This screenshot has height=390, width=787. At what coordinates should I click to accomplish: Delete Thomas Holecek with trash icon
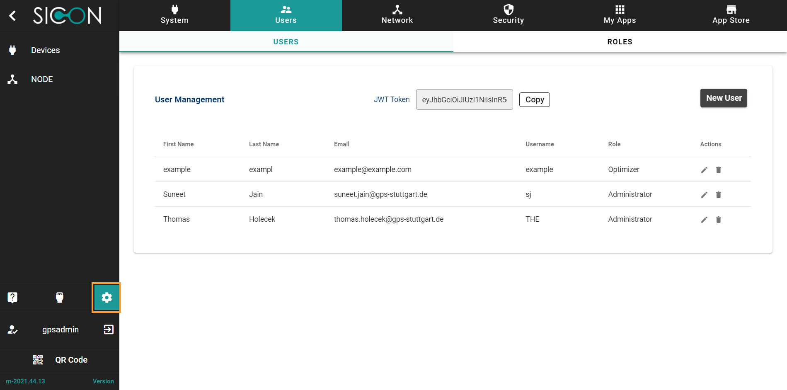(x=719, y=220)
